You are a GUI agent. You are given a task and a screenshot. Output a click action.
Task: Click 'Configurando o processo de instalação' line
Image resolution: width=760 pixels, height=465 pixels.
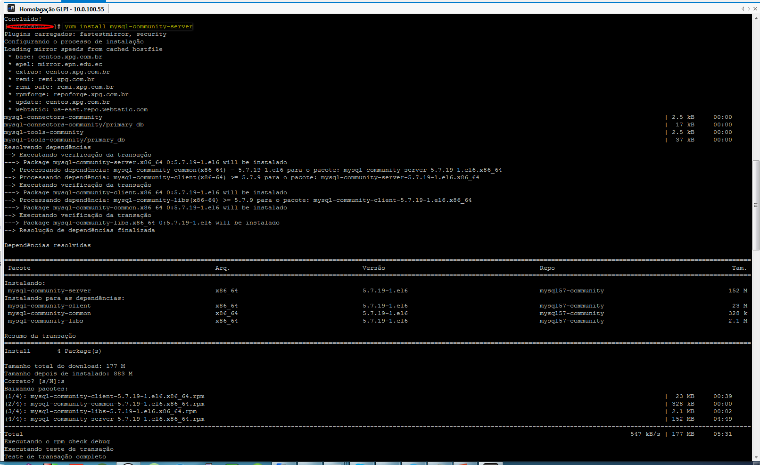coord(74,42)
